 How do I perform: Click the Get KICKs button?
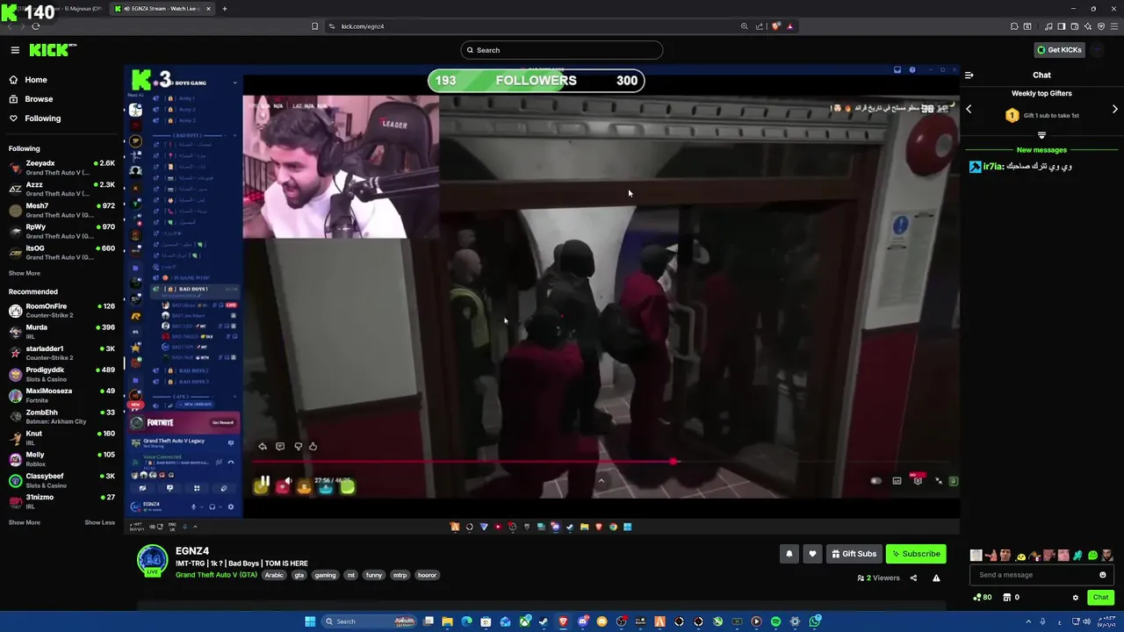coord(1059,50)
